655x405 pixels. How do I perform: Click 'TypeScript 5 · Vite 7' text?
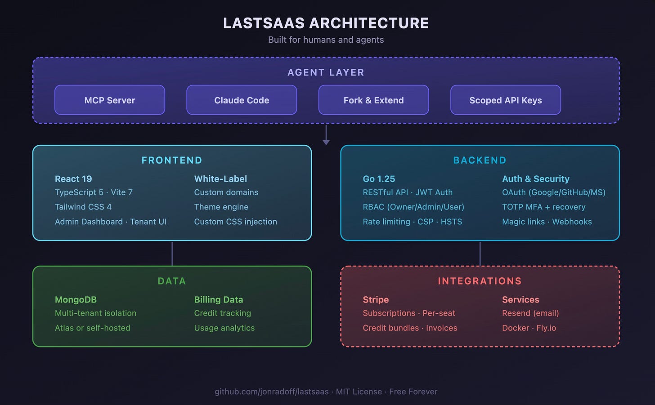94,192
